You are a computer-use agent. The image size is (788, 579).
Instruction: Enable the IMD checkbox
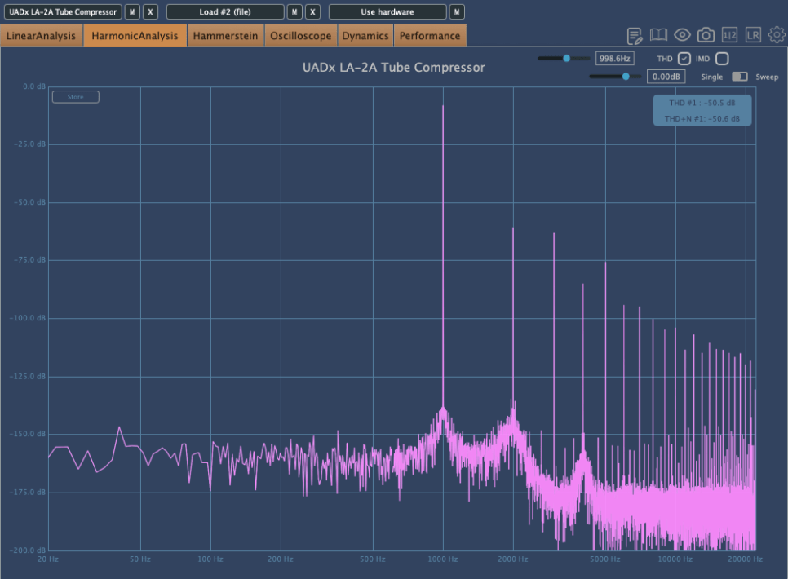tap(722, 59)
